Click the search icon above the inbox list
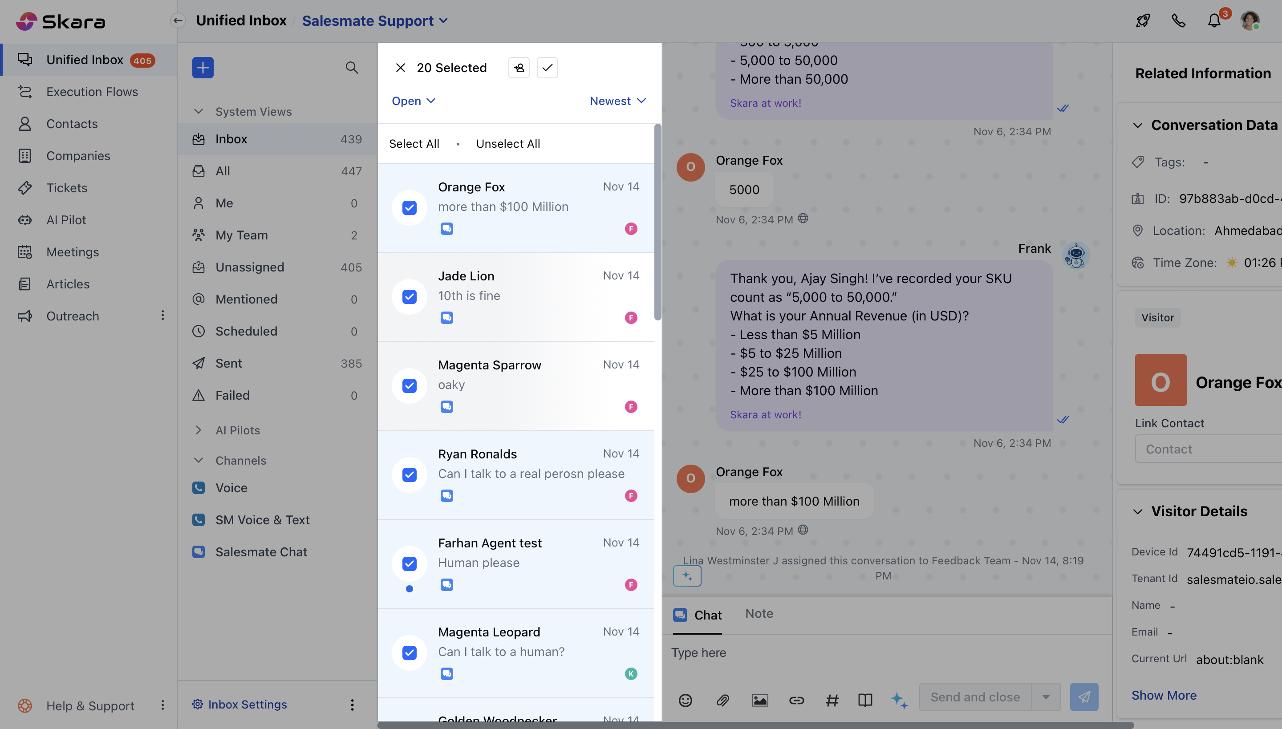 [x=352, y=67]
